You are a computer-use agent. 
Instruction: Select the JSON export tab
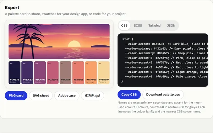(171, 26)
